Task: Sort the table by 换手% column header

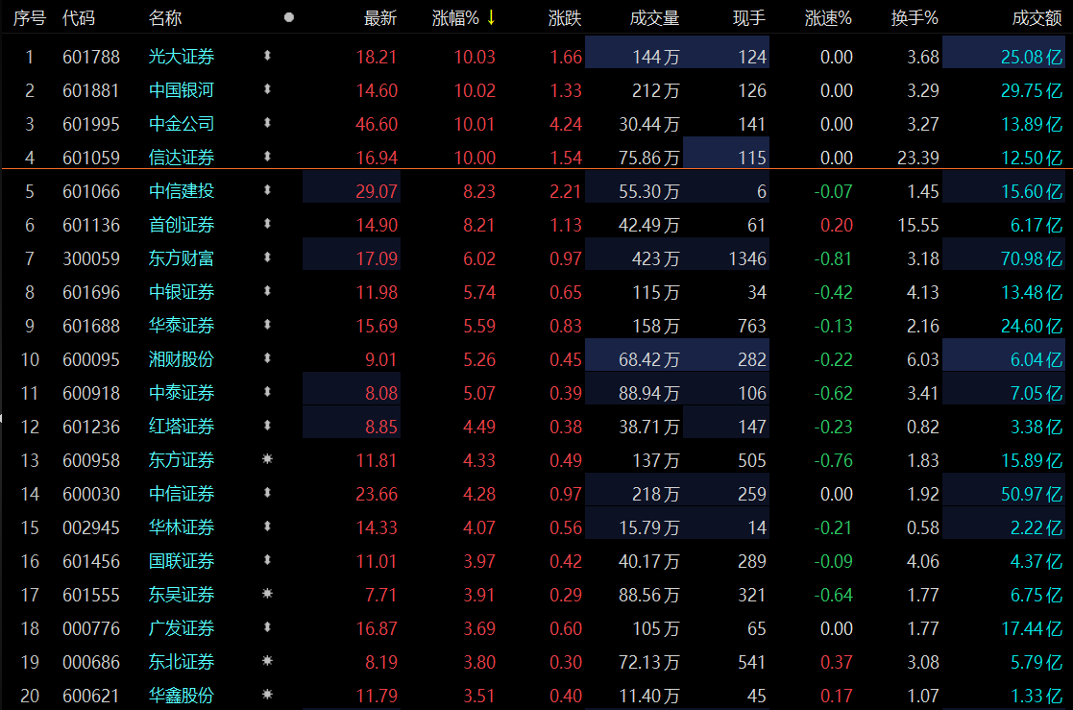Action: [914, 18]
